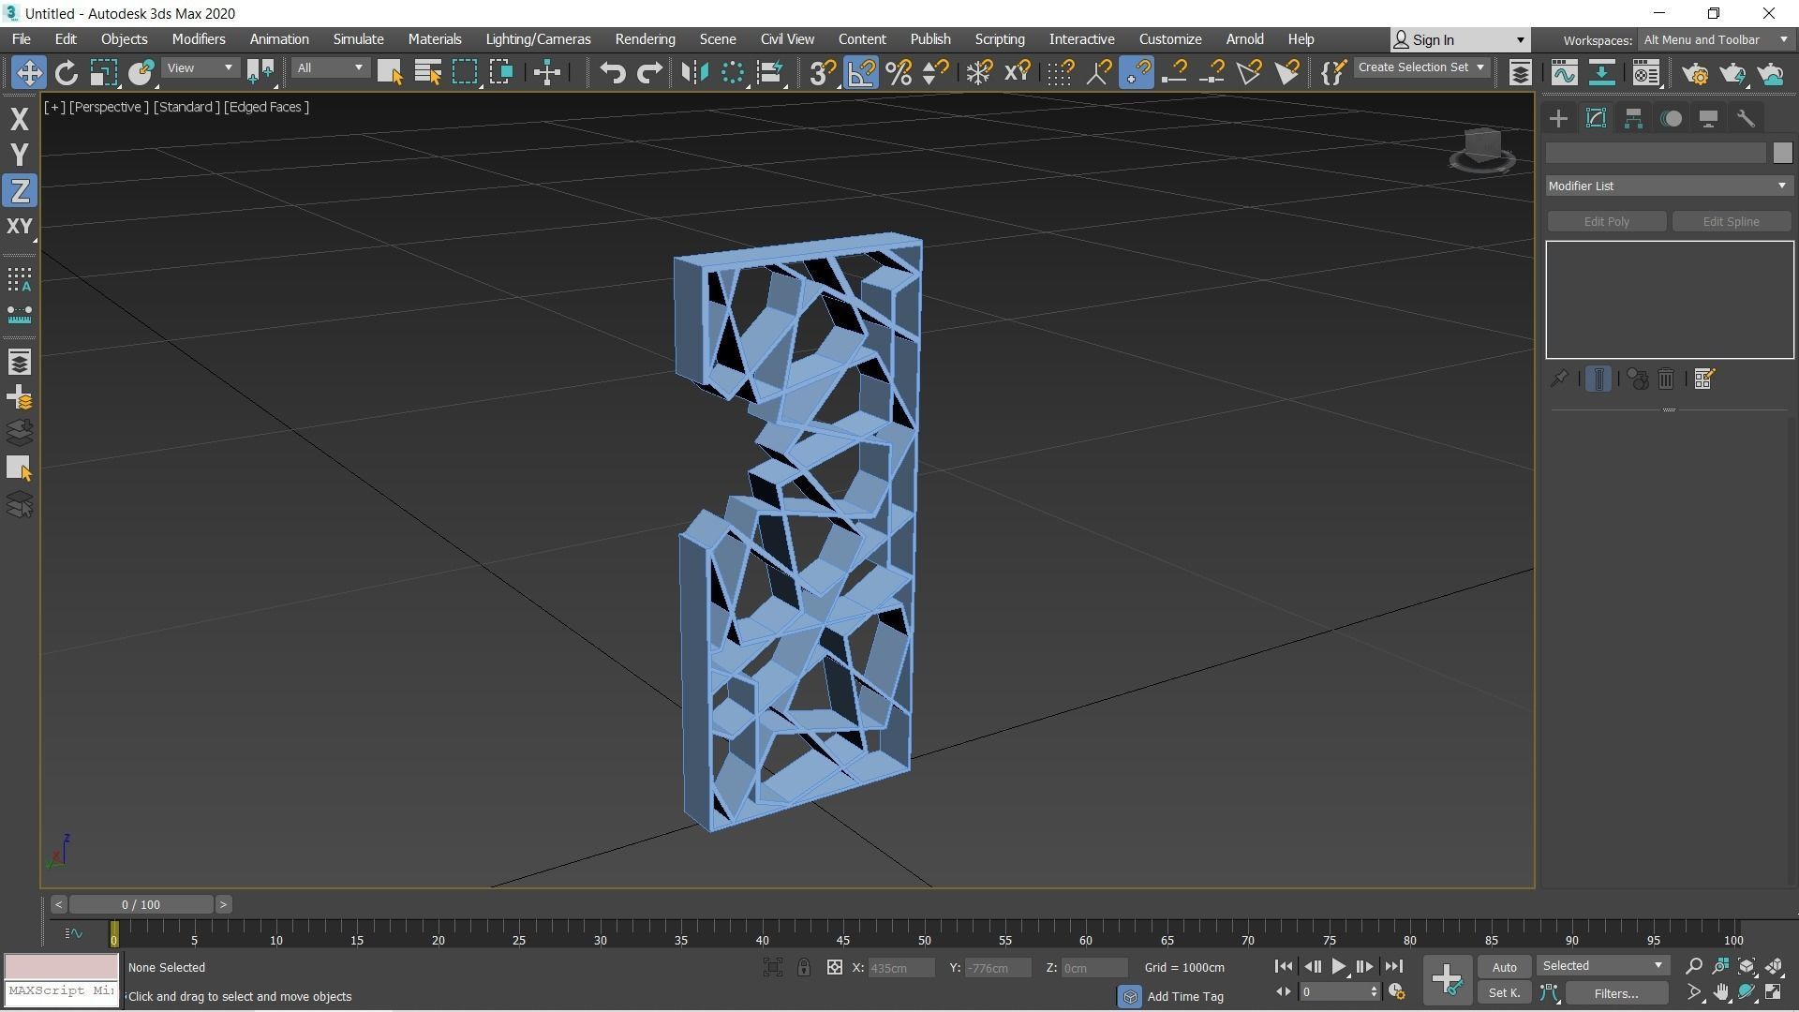Toggle Selection Lock padlock
Screen dimensions: 1799x1012
pyautogui.click(x=804, y=968)
